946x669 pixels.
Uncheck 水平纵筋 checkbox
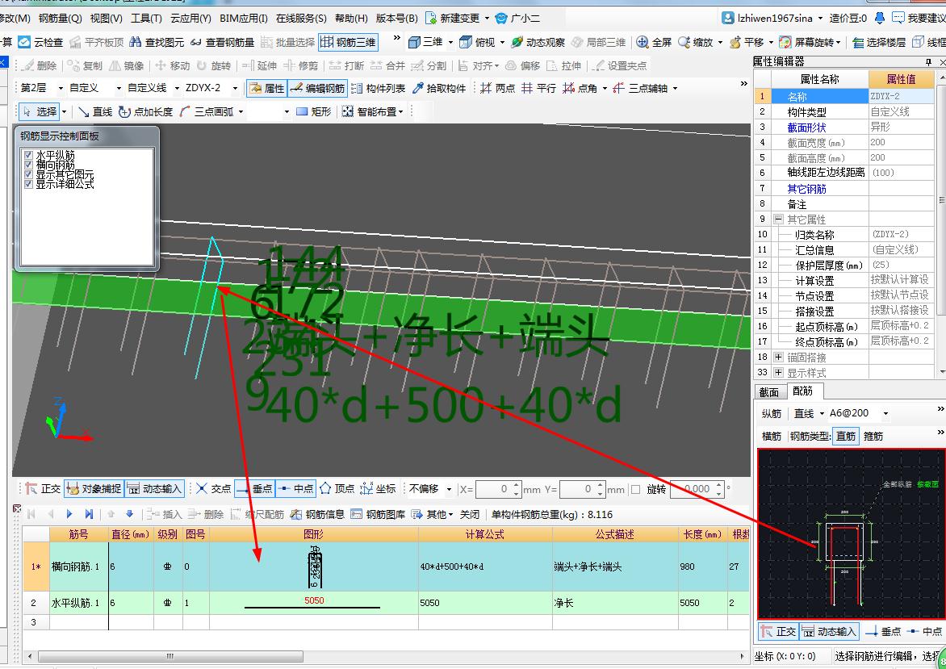(x=27, y=155)
